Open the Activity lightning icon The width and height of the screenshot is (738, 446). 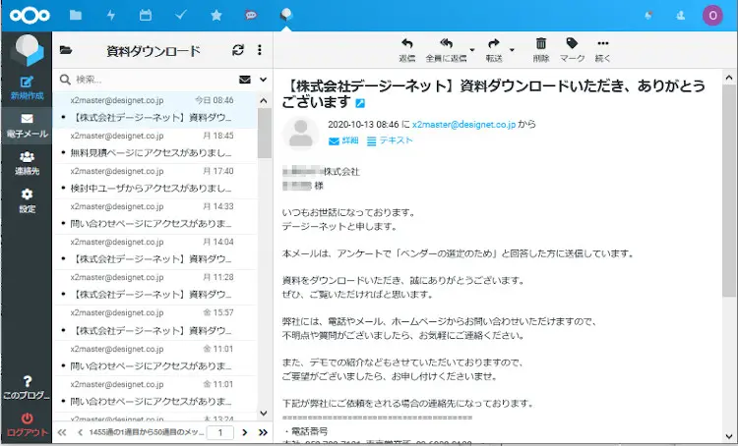coord(111,15)
